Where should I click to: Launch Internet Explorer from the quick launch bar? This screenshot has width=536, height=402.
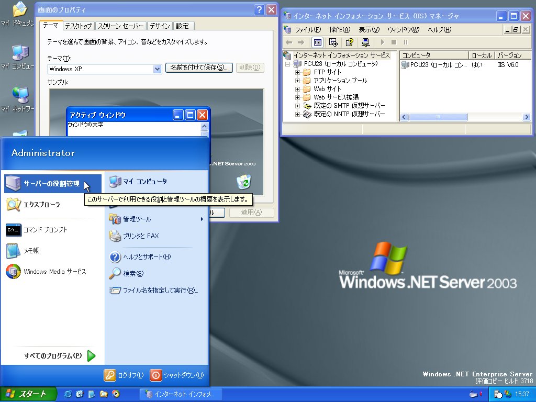(x=68, y=394)
